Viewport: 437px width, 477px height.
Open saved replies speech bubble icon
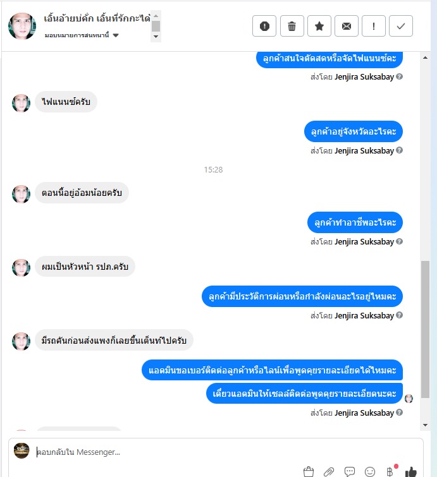[349, 471]
